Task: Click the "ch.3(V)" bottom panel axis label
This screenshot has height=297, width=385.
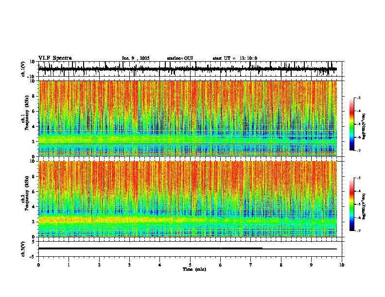Action: (23, 249)
